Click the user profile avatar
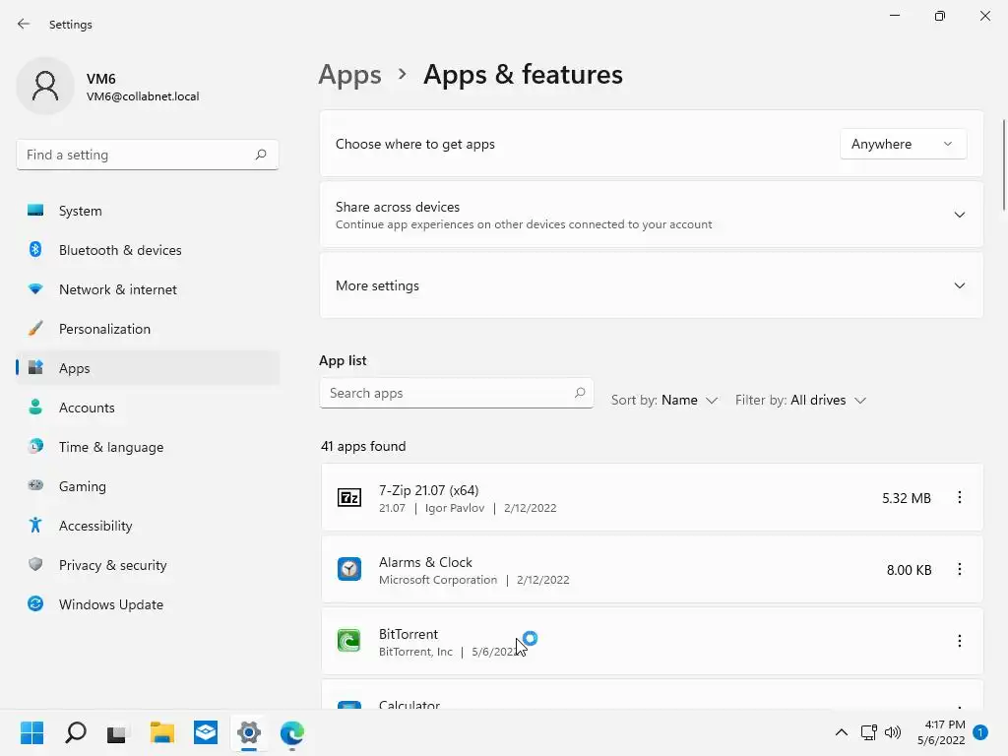The width and height of the screenshot is (1008, 756). 45,87
